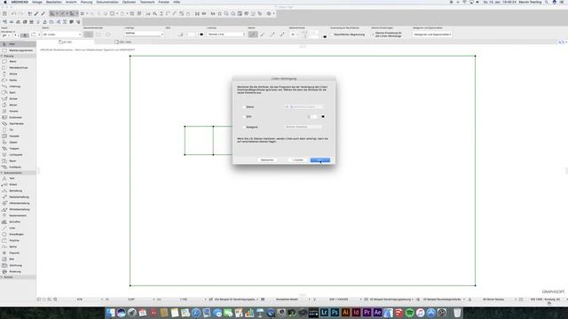Image resolution: width=568 pixels, height=319 pixels.
Task: Select the Bemaßung tool in toolbox
Action: [16, 191]
